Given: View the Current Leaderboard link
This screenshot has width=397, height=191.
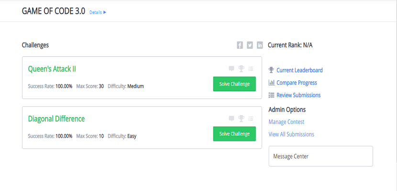Looking at the screenshot, I should pyautogui.click(x=299, y=70).
